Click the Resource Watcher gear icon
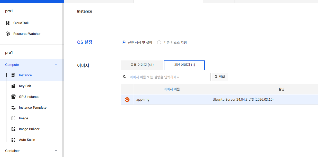 [x=8, y=34]
